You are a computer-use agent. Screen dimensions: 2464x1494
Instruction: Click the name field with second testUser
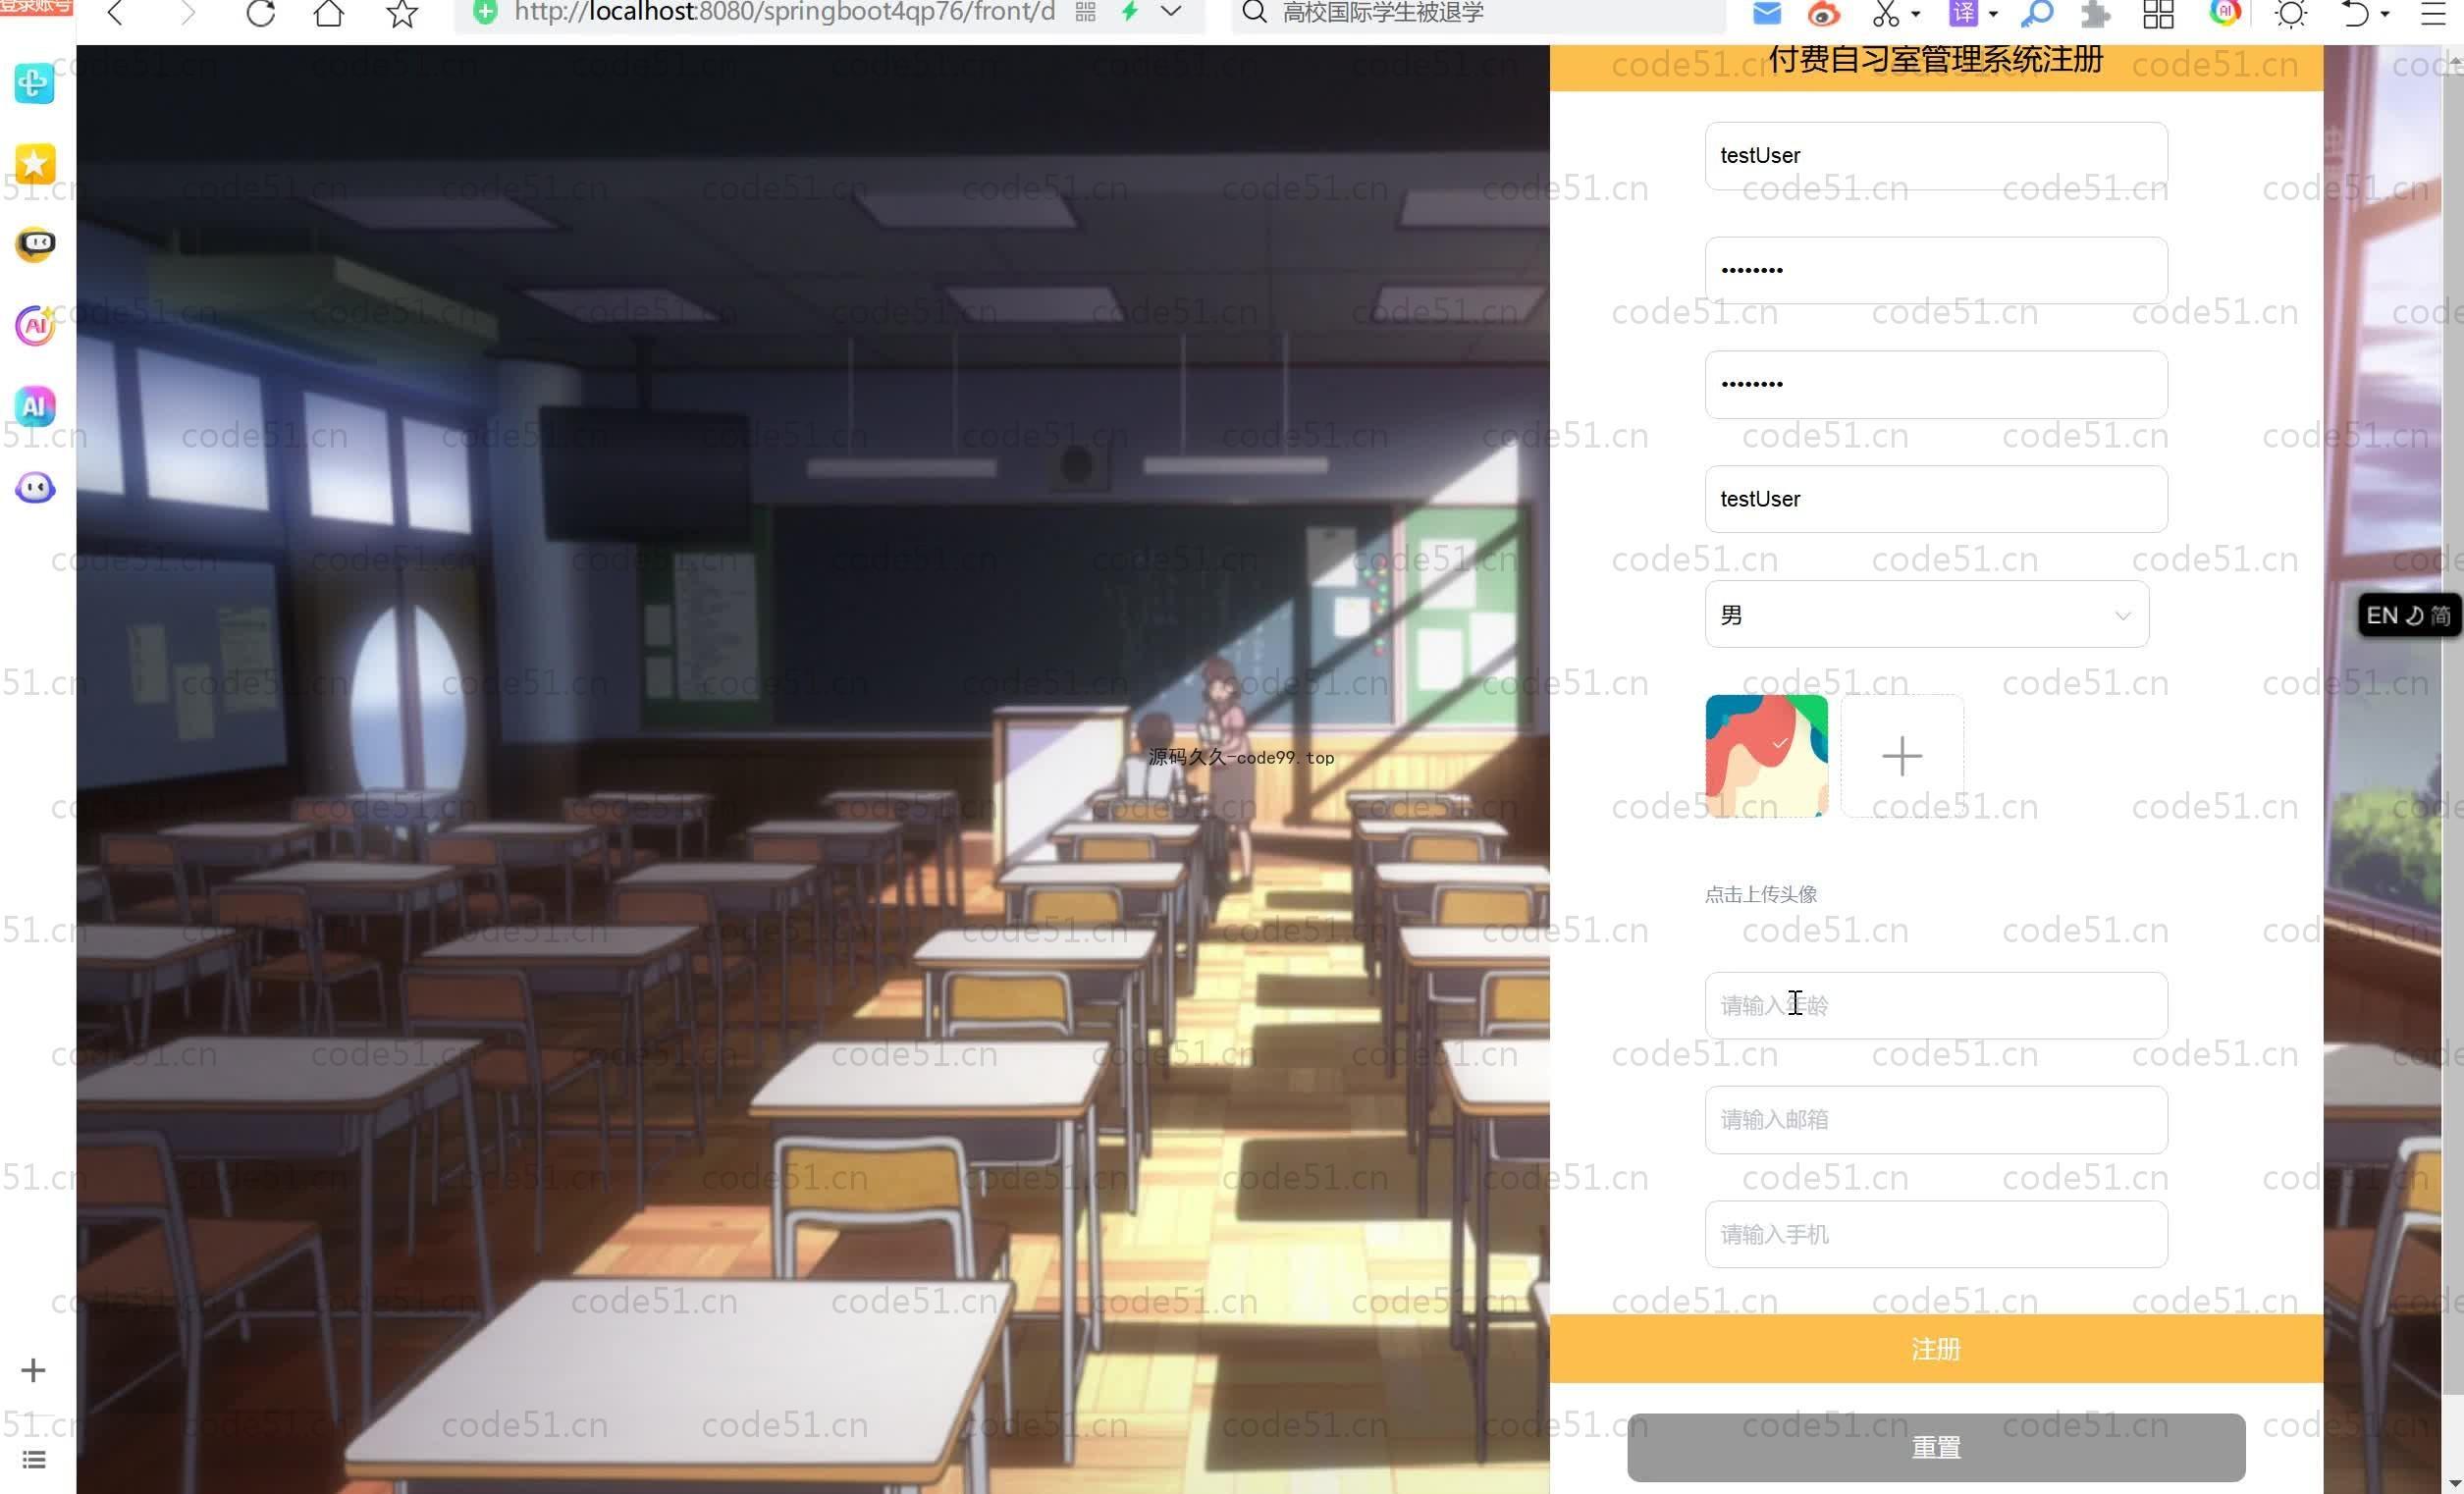point(1935,499)
